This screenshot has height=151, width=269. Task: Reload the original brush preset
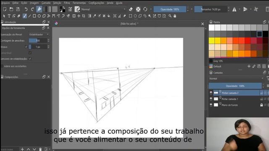145,9
